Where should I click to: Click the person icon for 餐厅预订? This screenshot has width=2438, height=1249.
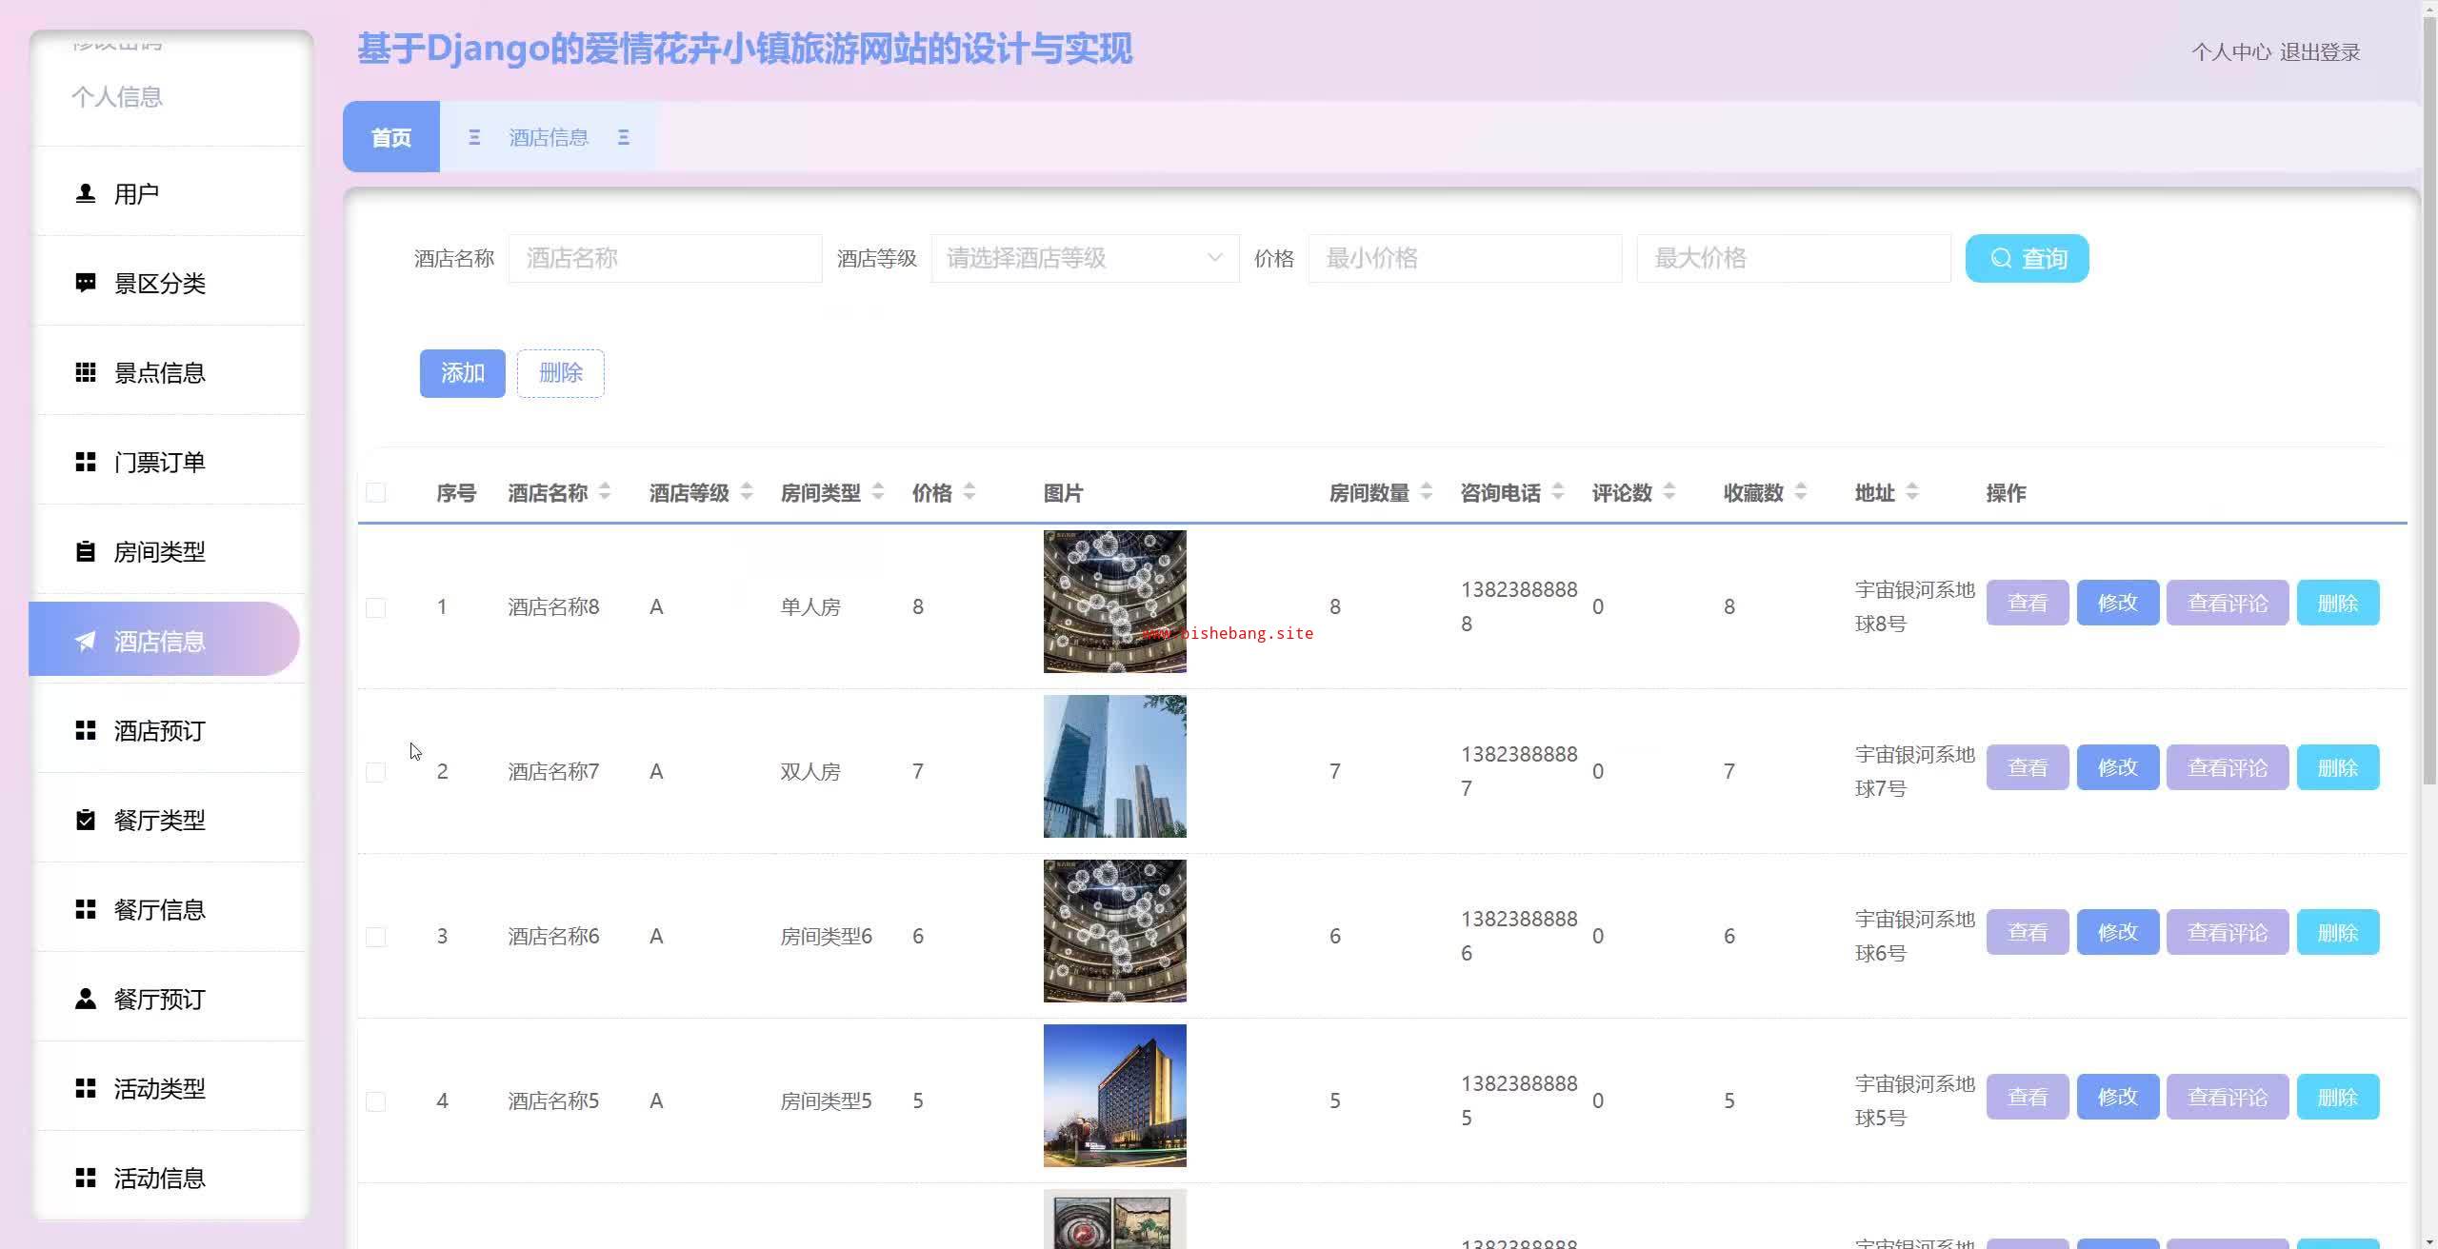85,999
